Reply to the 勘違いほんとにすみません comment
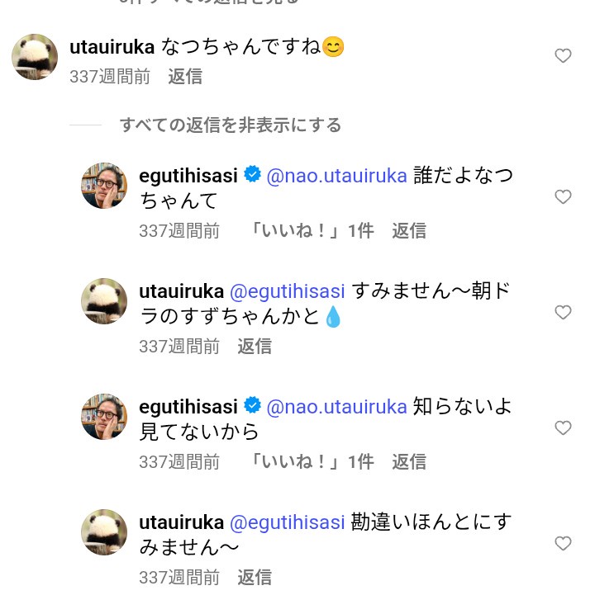 click(255, 578)
